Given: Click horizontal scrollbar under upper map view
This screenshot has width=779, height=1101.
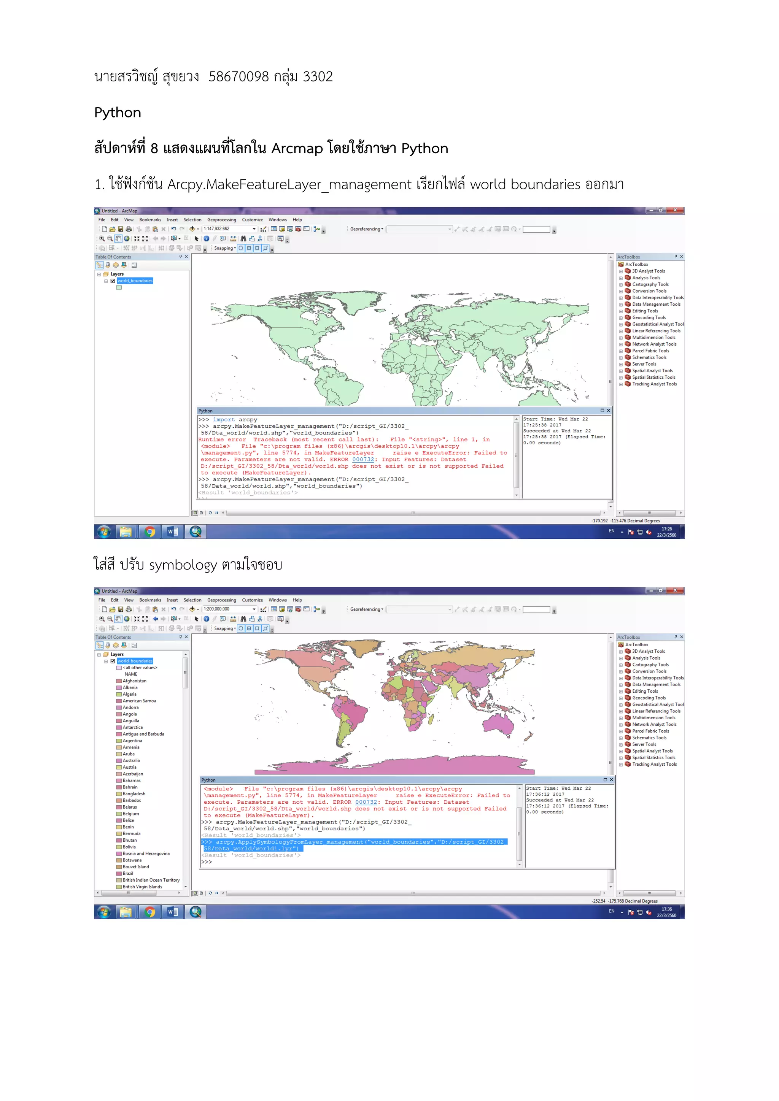Looking at the screenshot, I should tap(413, 512).
